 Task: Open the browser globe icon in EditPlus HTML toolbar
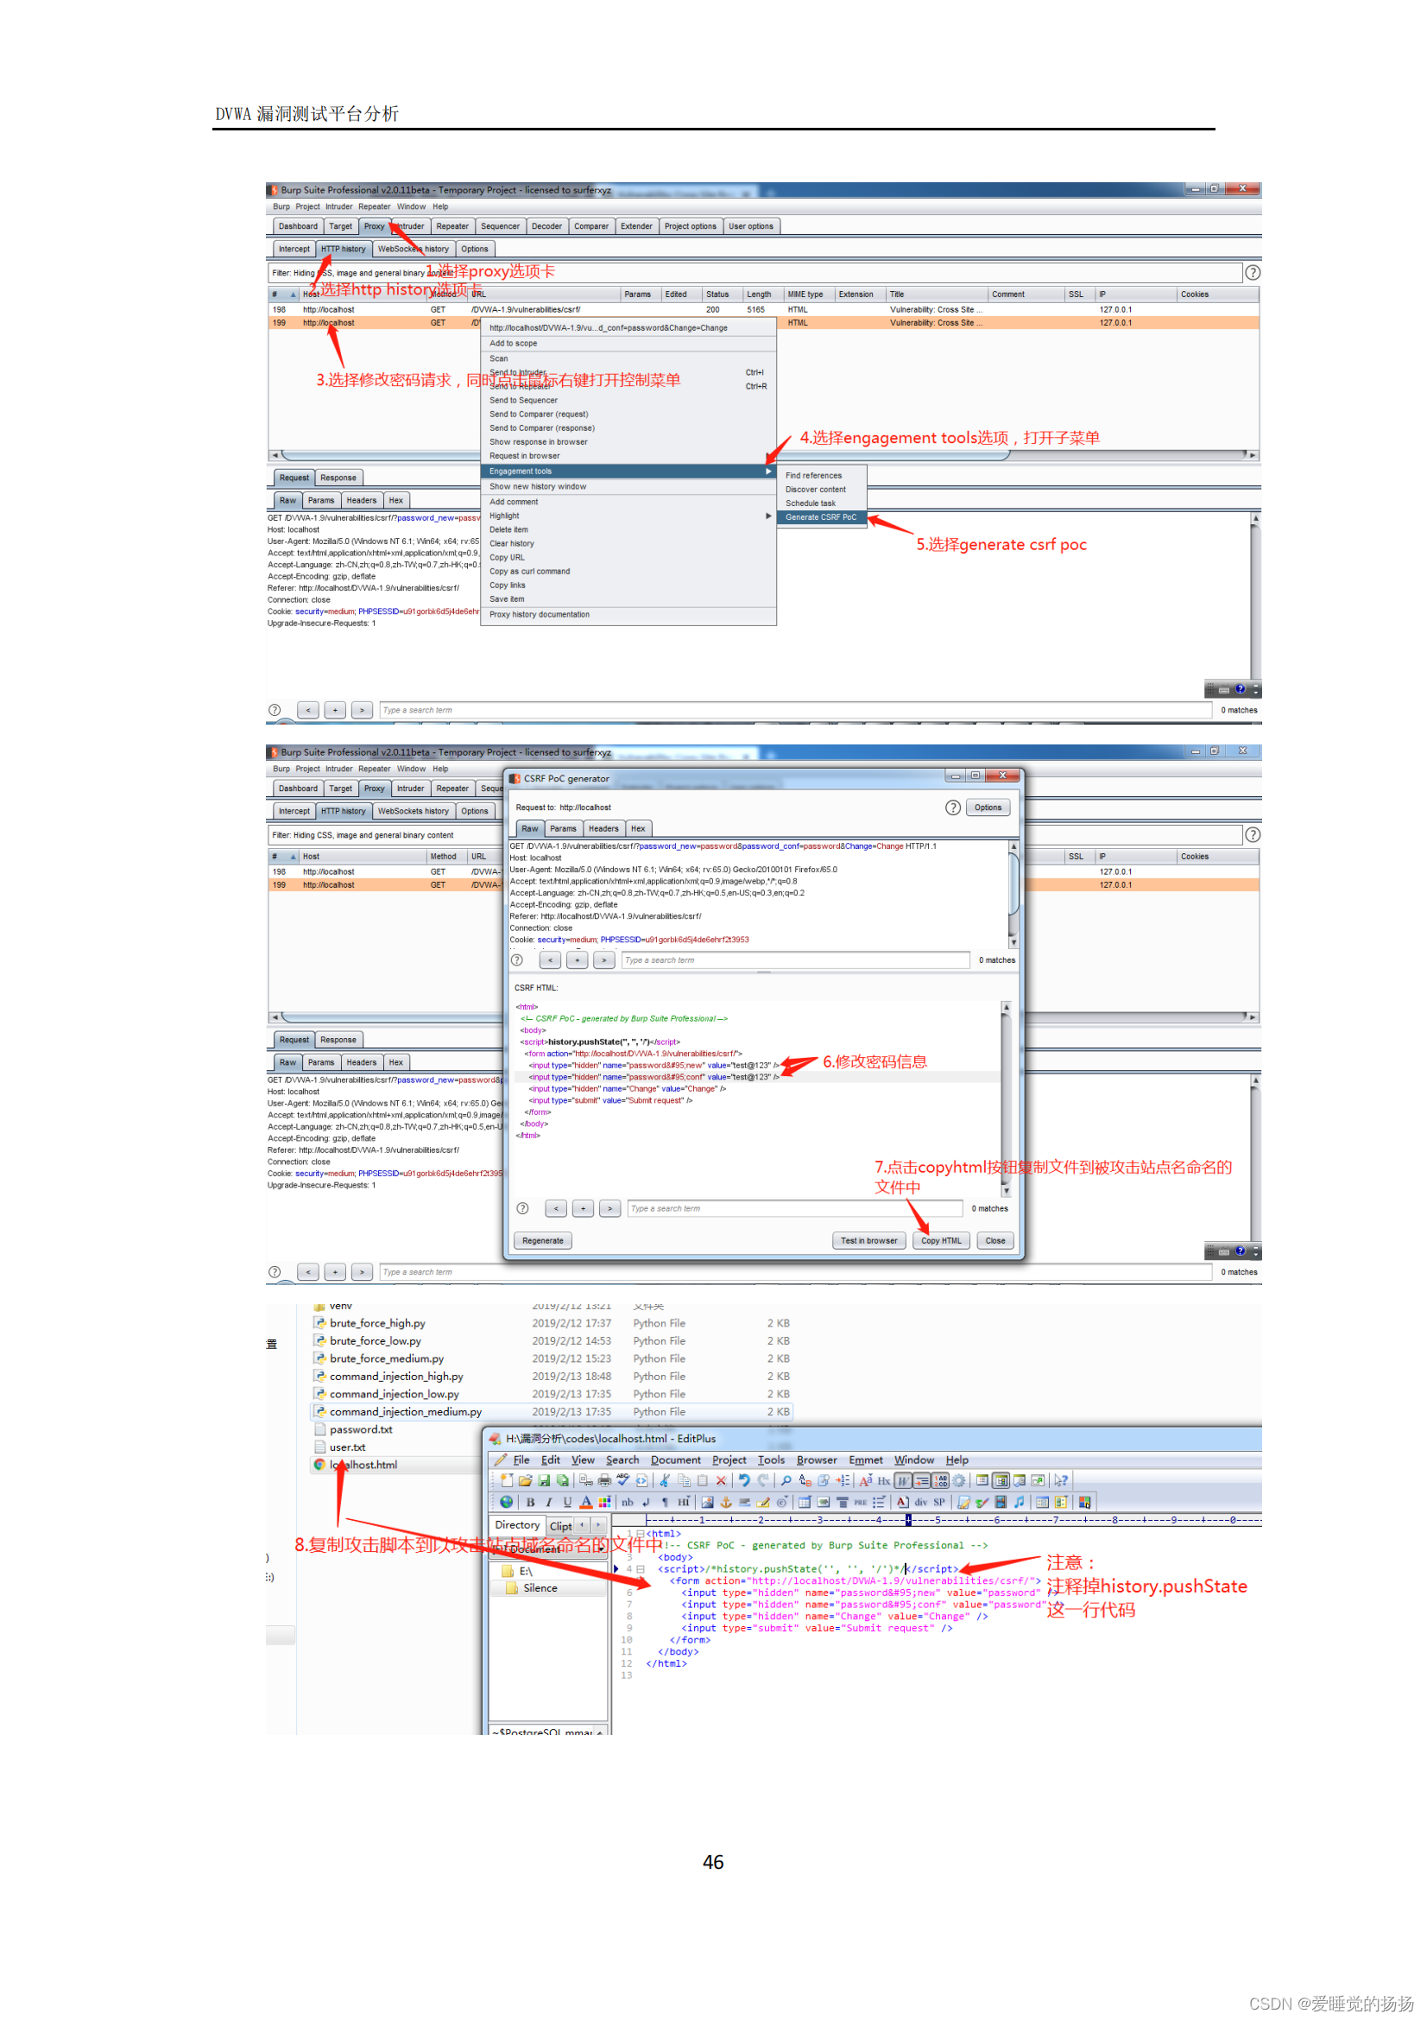507,1502
